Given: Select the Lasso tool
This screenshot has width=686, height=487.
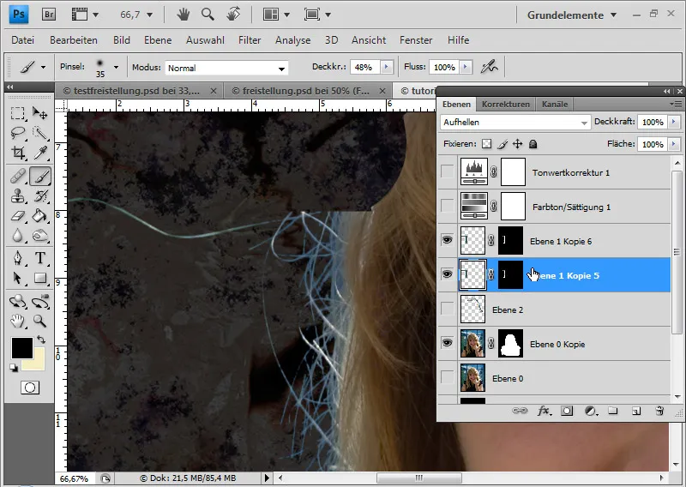Looking at the screenshot, I should coord(17,133).
